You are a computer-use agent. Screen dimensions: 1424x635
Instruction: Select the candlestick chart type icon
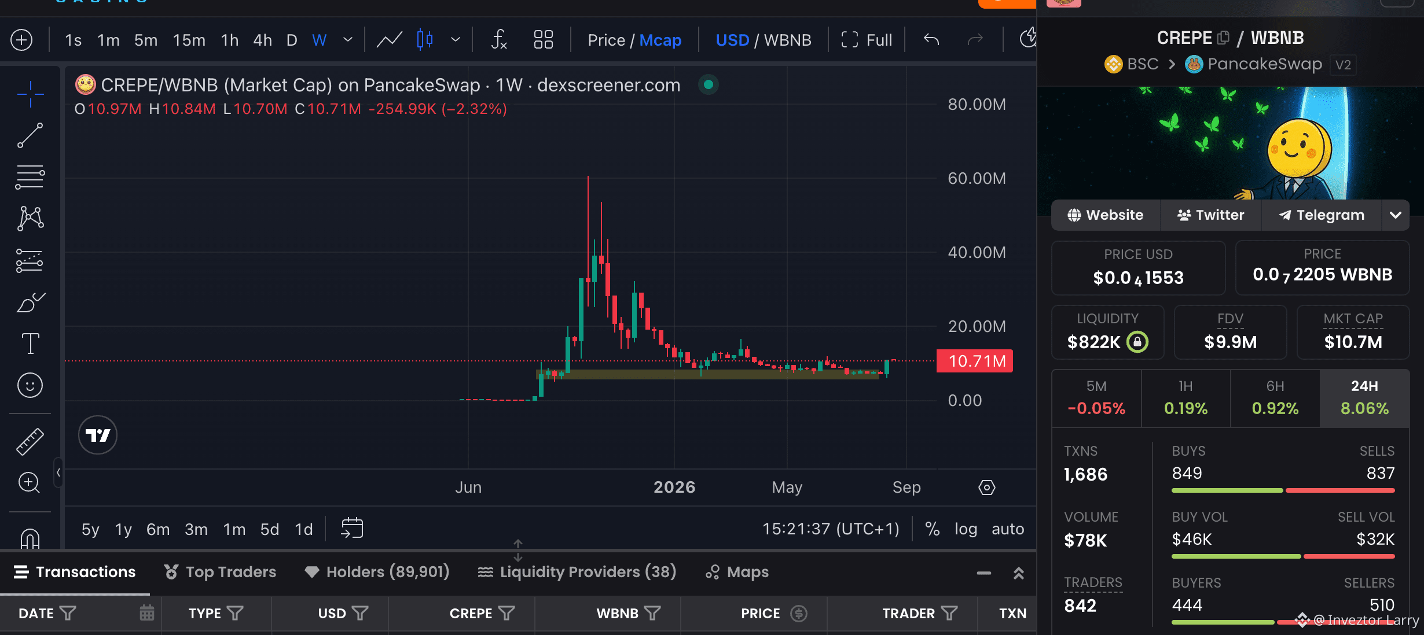click(x=425, y=40)
